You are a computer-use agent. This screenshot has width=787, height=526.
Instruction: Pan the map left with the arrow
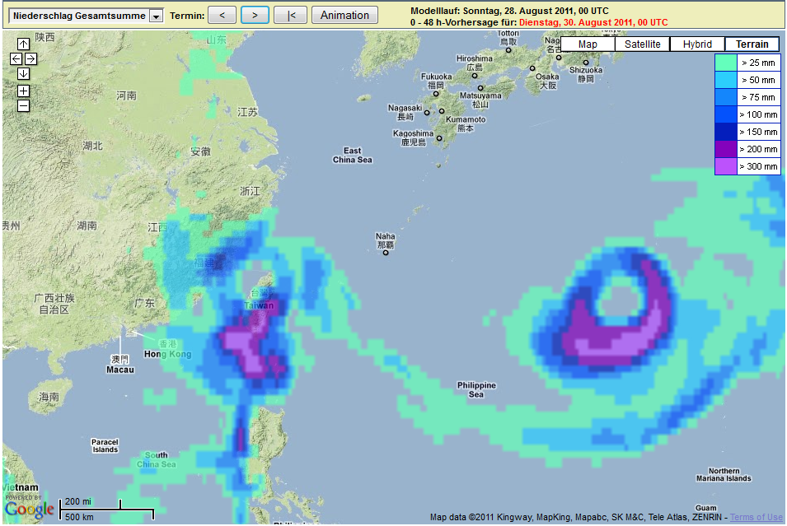[x=16, y=58]
